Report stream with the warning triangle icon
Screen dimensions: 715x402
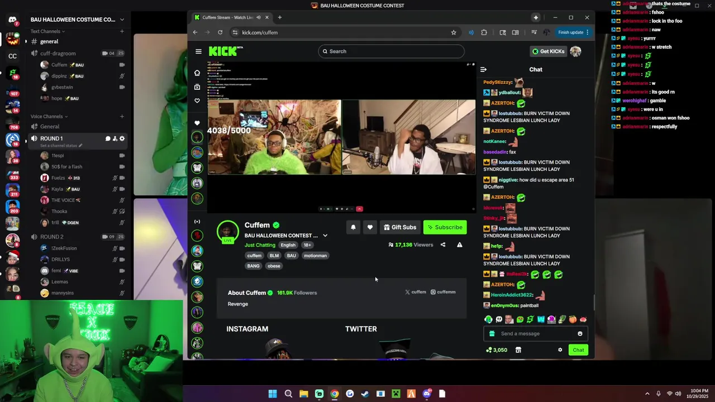pyautogui.click(x=459, y=245)
